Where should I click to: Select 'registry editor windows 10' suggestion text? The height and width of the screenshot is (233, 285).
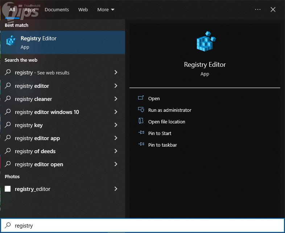tap(47, 112)
